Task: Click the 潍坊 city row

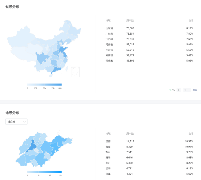Action: [x=149, y=158]
